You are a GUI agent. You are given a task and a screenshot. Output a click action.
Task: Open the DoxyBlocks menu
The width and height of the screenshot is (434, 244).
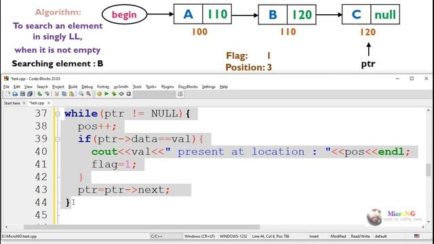pos(188,87)
